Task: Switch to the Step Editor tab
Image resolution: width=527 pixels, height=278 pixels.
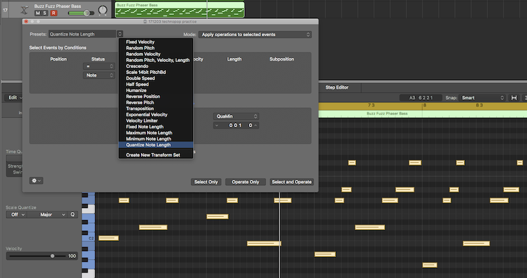Action: pyautogui.click(x=337, y=88)
